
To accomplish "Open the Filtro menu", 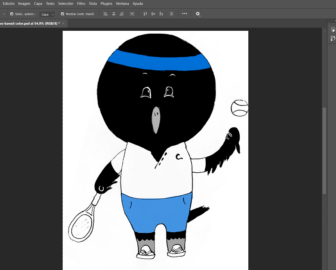I will (81, 4).
